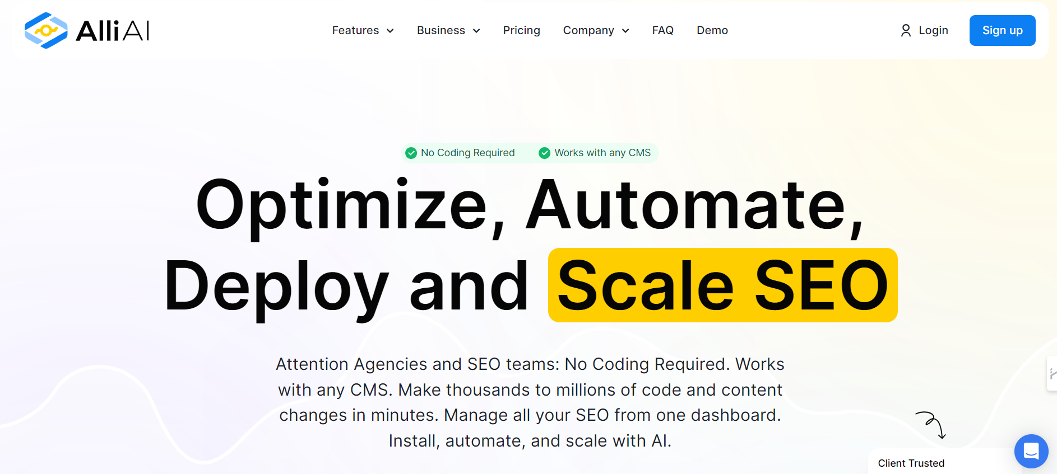Select the No Coding Required badge text
The width and height of the screenshot is (1057, 474).
tap(467, 153)
